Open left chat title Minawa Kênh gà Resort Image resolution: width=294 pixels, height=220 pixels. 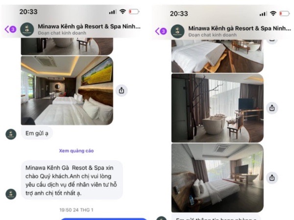[89, 26]
